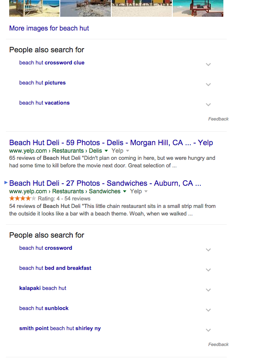Open the gray Yelp dropdown on Auburn result
Viewport: 279px width, 364px height.
tap(146, 191)
